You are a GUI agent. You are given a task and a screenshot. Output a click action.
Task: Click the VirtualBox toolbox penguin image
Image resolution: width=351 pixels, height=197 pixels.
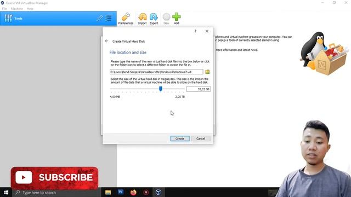pos(324,54)
